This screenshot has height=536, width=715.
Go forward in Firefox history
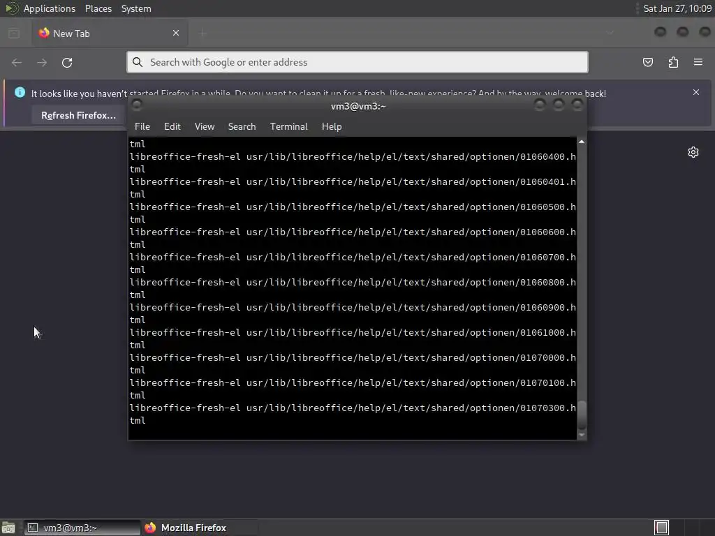click(42, 62)
